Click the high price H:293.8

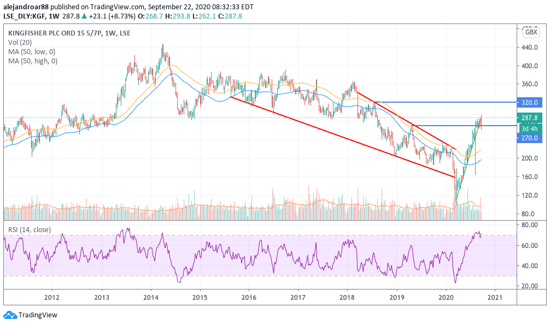pos(178,16)
